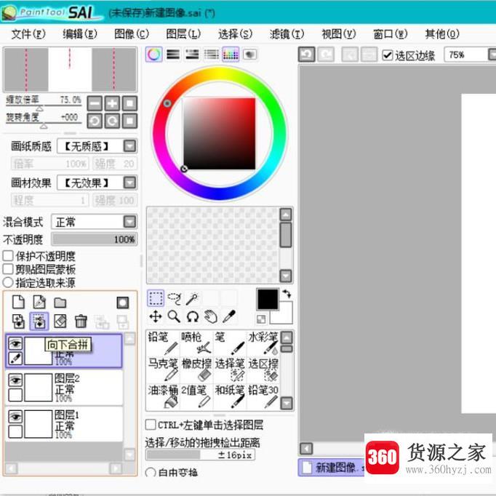Select the eyedropper tool
The height and width of the screenshot is (496, 496).
229,316
